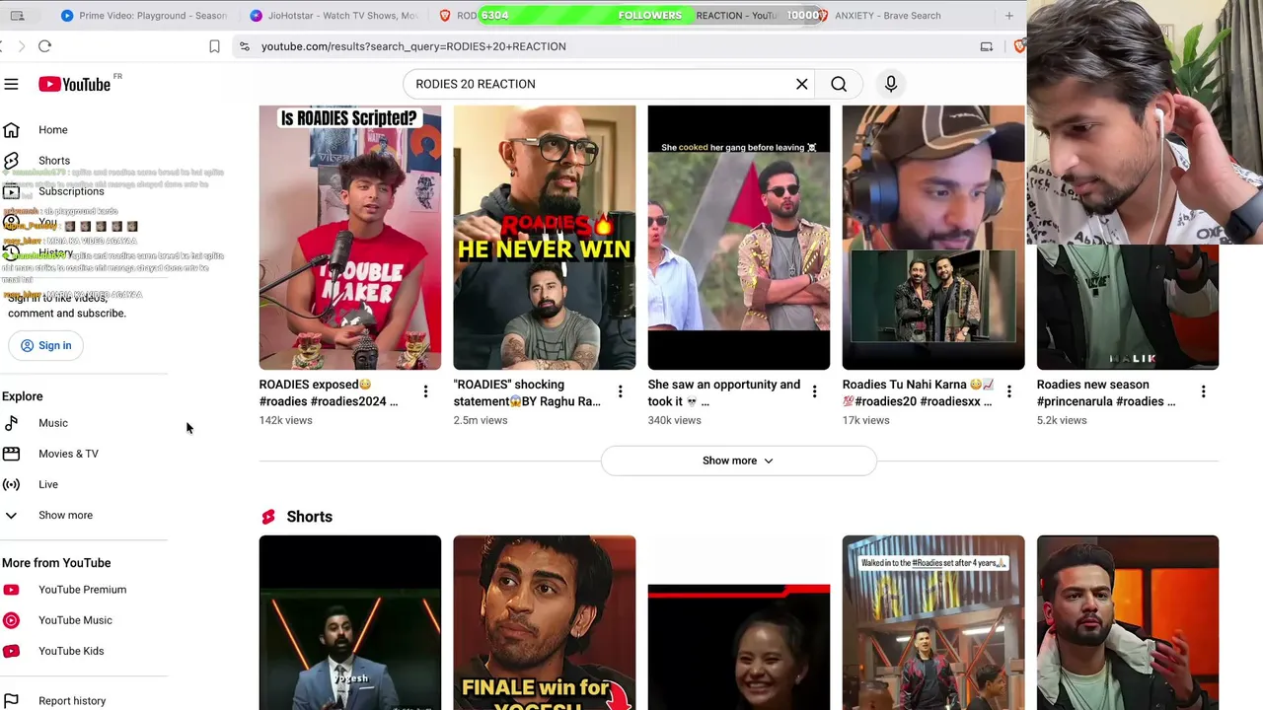
Task: Open a new browser tab
Action: pyautogui.click(x=1008, y=16)
